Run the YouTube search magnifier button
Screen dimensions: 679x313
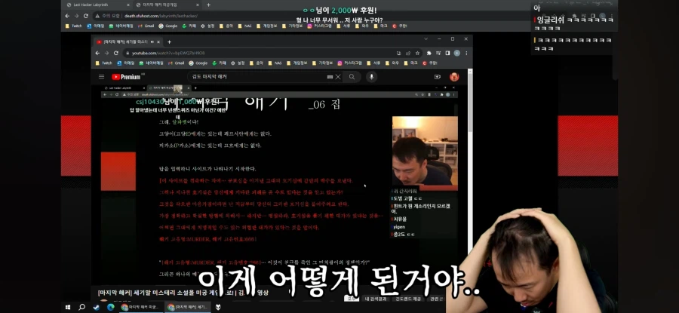tap(352, 77)
